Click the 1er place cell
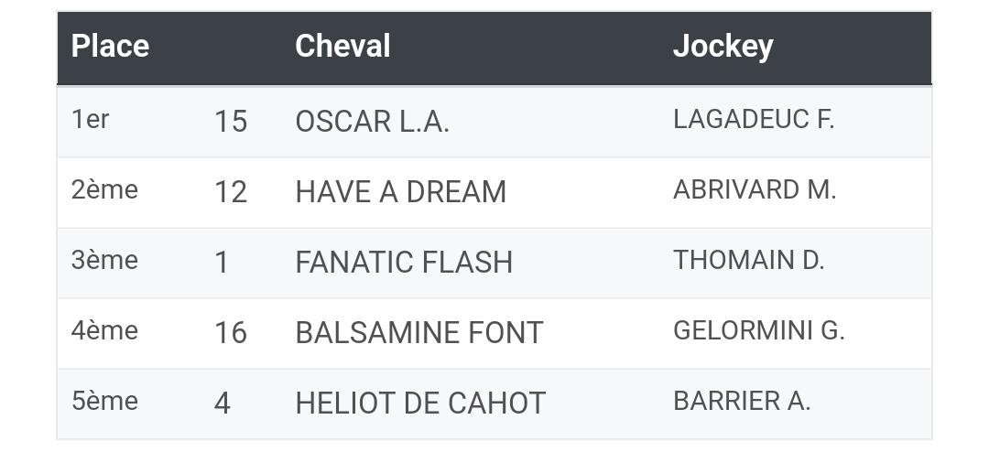This screenshot has height=452, width=989. 90,119
